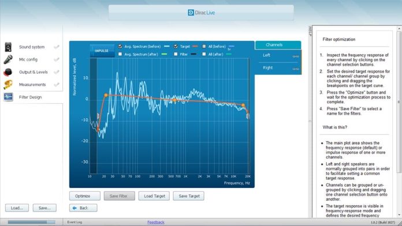The image size is (402, 226).
Task: Switch plot to IMPULSE view
Action: (102, 51)
